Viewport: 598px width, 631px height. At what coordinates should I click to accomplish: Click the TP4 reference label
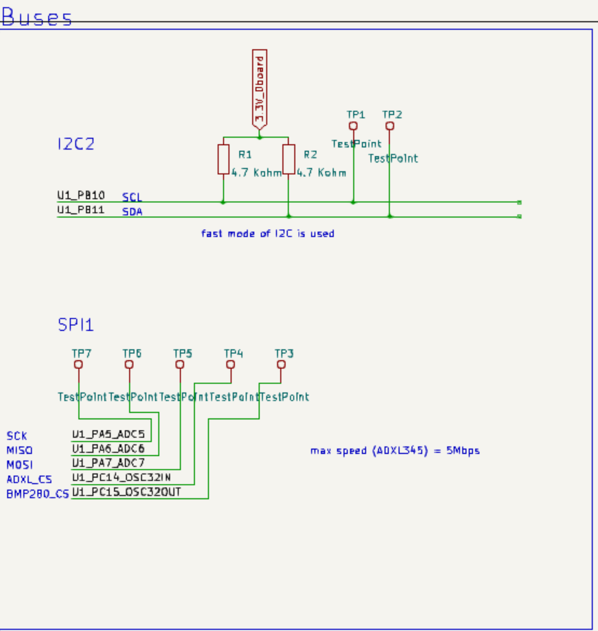[x=234, y=353]
